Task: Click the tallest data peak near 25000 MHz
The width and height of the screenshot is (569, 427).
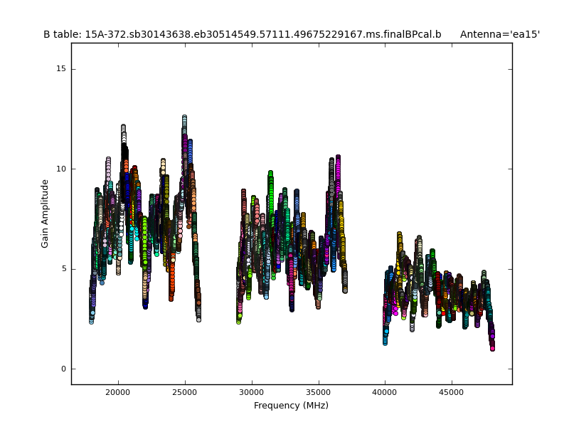Action: (x=184, y=118)
